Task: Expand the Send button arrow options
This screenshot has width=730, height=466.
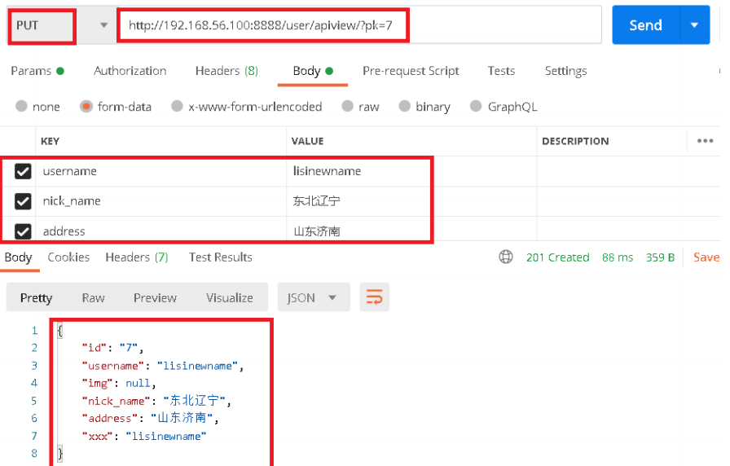Action: coord(695,25)
